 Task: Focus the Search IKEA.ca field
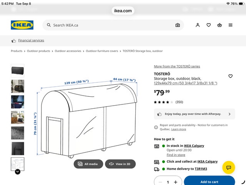tap(113, 25)
